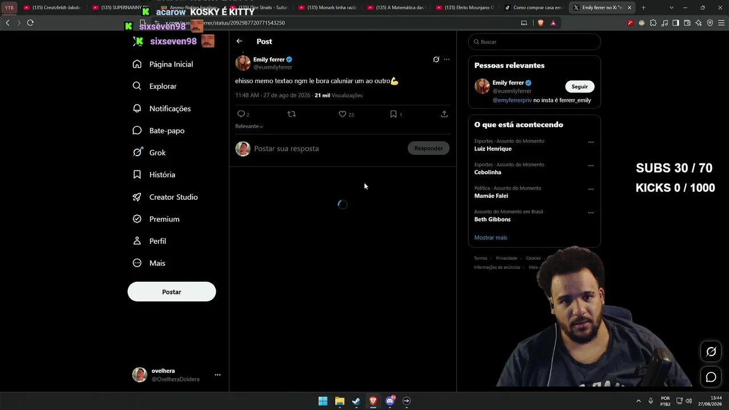Share the post via share icon
This screenshot has width=729, height=410.
(x=444, y=114)
